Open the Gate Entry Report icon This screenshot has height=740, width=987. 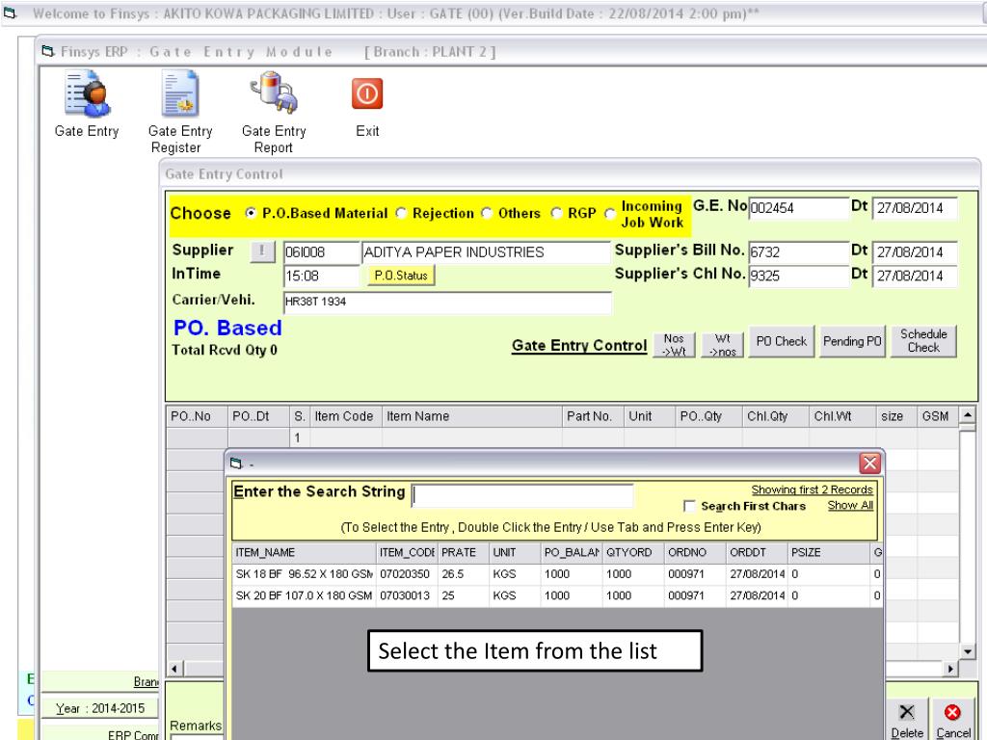coord(273,96)
